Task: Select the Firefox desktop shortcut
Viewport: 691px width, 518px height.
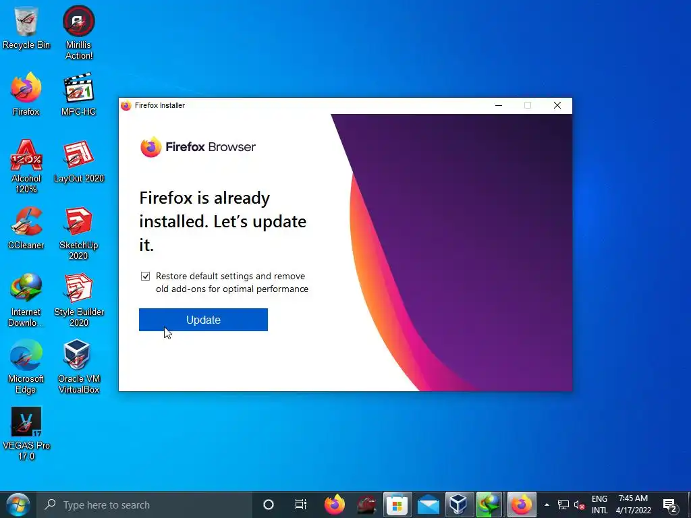Action: [x=26, y=93]
